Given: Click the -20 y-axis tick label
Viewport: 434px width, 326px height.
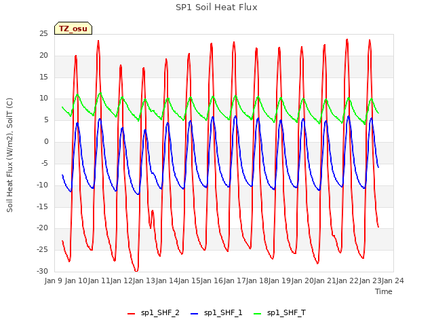Looking at the screenshot, I should pos(42,228).
